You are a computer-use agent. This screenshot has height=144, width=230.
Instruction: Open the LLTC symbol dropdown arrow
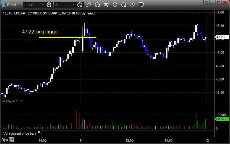[x=43, y=5]
